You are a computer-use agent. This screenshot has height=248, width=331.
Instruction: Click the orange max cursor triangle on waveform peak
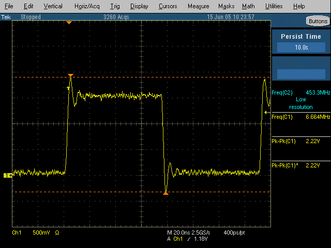click(x=70, y=75)
